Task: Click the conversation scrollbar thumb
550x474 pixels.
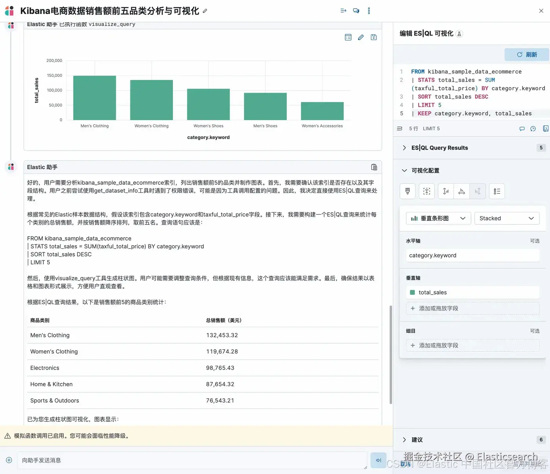Action: (x=390, y=355)
